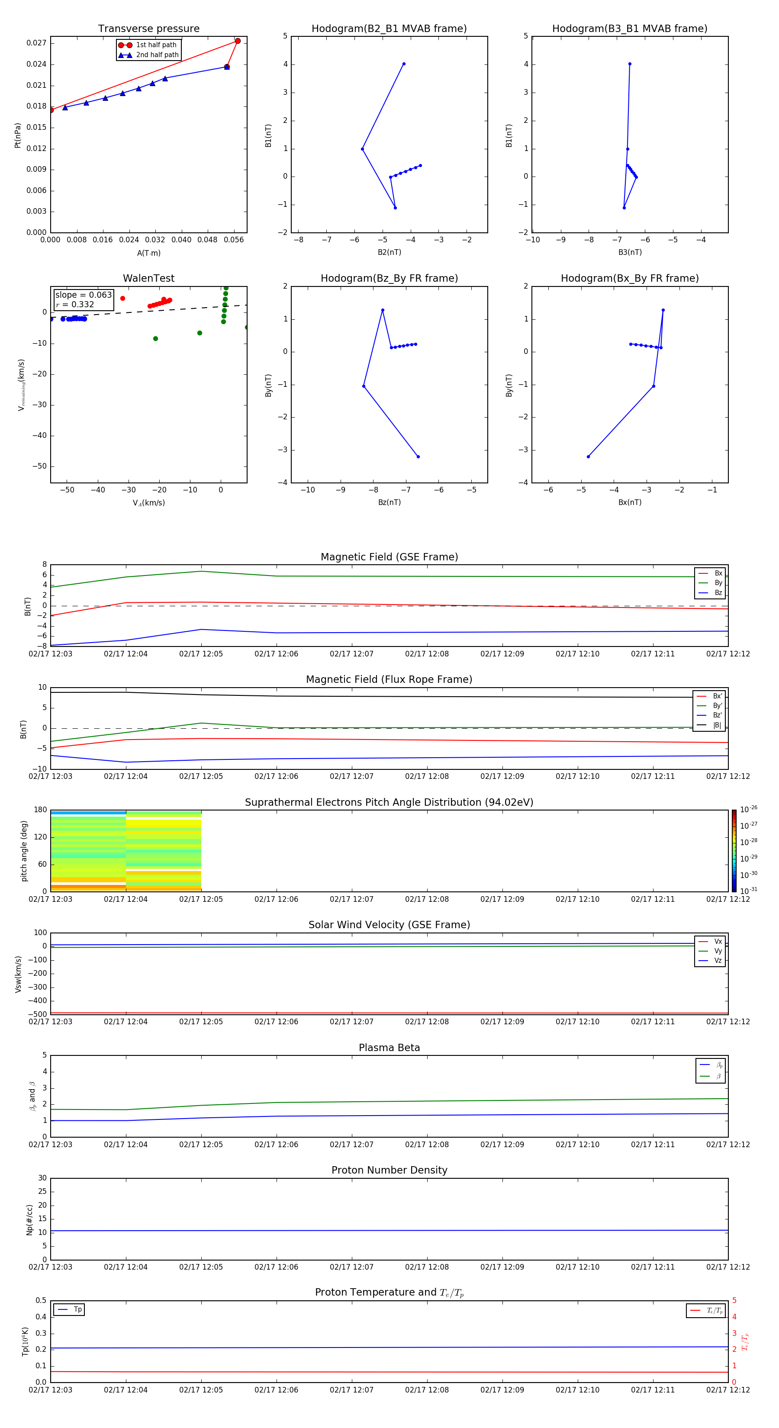Click the Vz legend entry in velocity plot
The height and width of the screenshot is (1428, 779).
[x=710, y=961]
